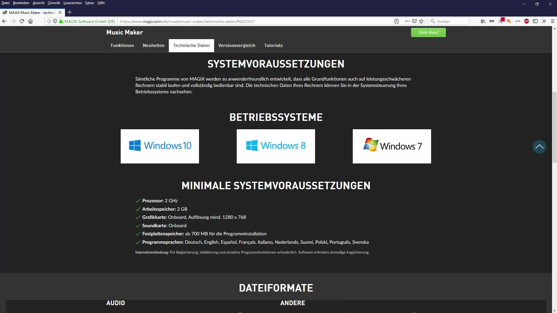Click the scroll-to-top arrow circle
Screen dimensions: 557x313
(x=539, y=147)
